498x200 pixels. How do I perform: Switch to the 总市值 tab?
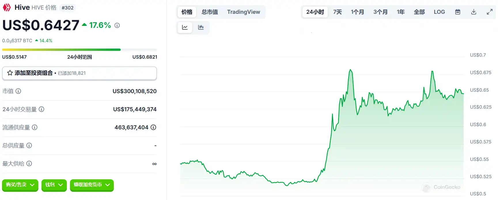(x=210, y=12)
